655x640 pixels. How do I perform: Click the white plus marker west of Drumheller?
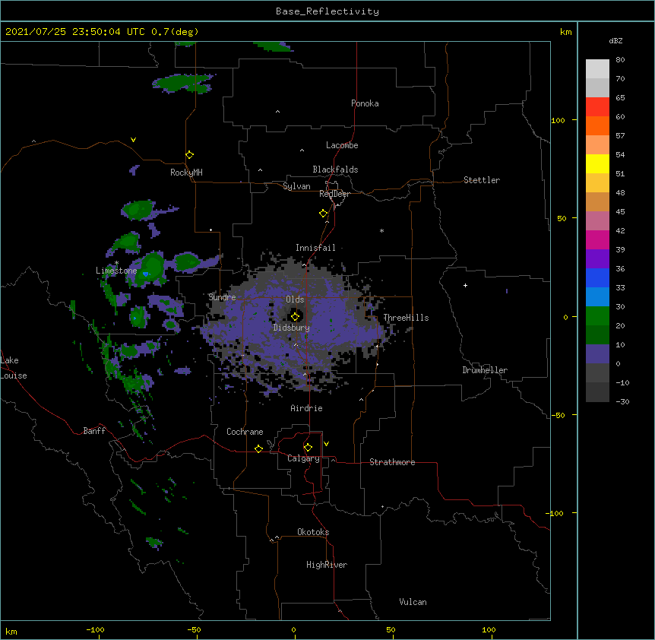[x=465, y=285]
